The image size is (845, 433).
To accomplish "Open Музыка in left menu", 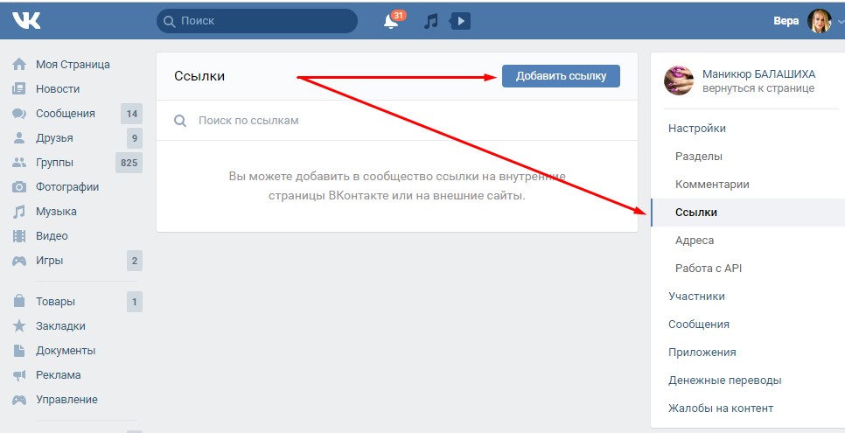I will click(56, 212).
